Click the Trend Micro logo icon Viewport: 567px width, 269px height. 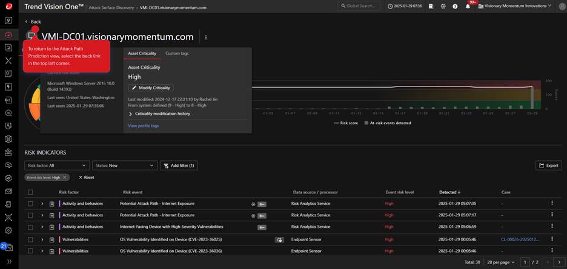8,6
